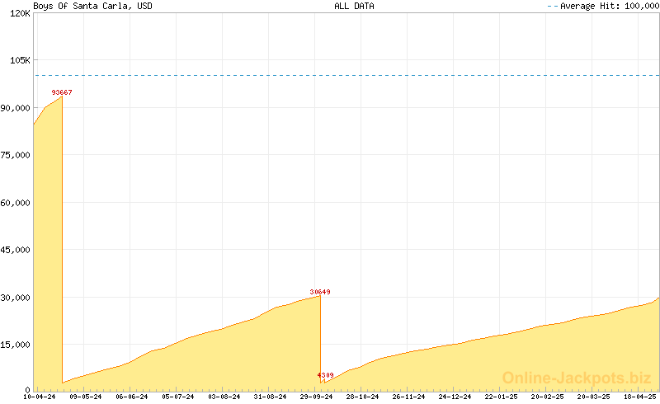Click the 105K y-axis label
The width and height of the screenshot is (660, 404).
[20, 61]
